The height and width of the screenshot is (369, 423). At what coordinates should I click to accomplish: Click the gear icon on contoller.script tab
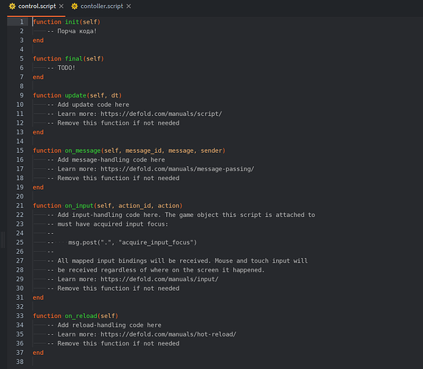click(x=75, y=6)
